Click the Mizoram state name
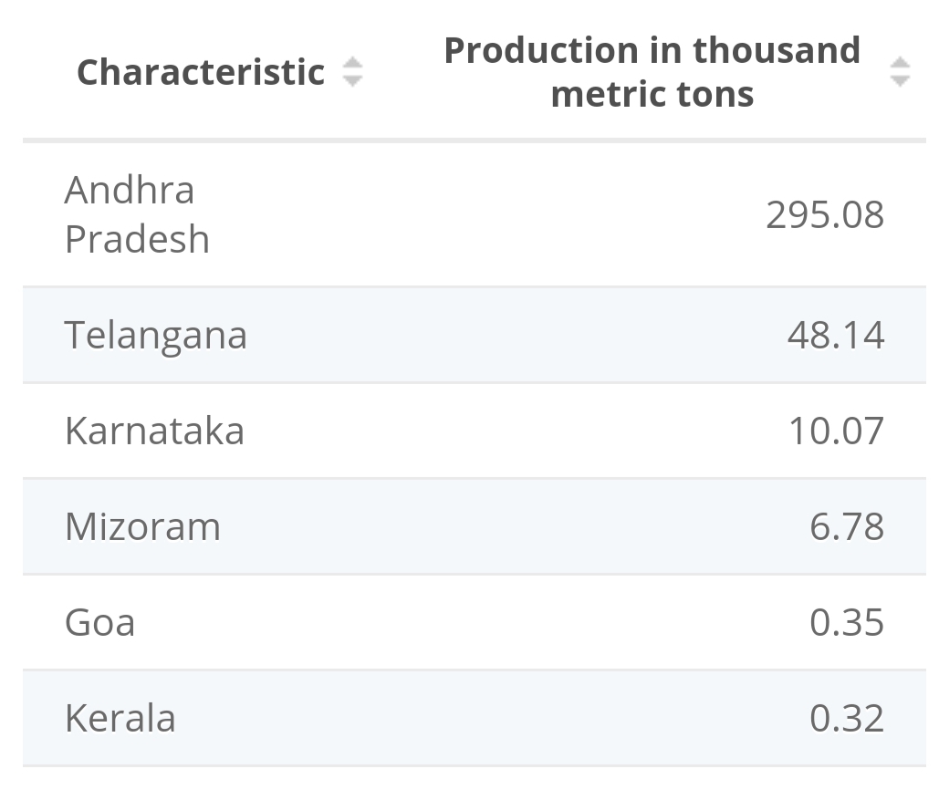939x800 pixels. pos(143,526)
